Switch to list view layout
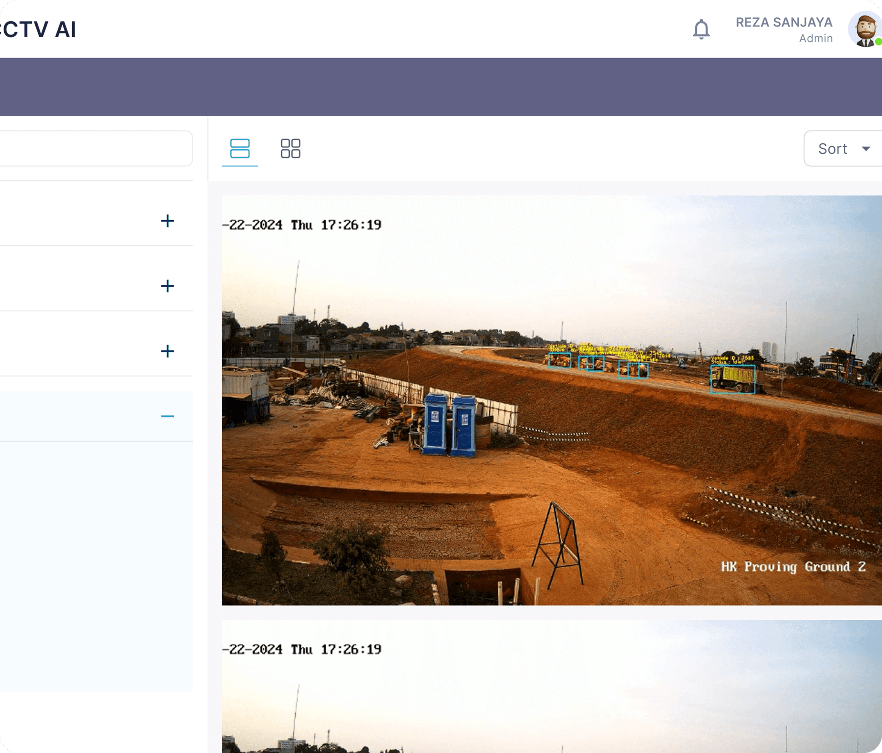The image size is (882, 753). click(240, 148)
